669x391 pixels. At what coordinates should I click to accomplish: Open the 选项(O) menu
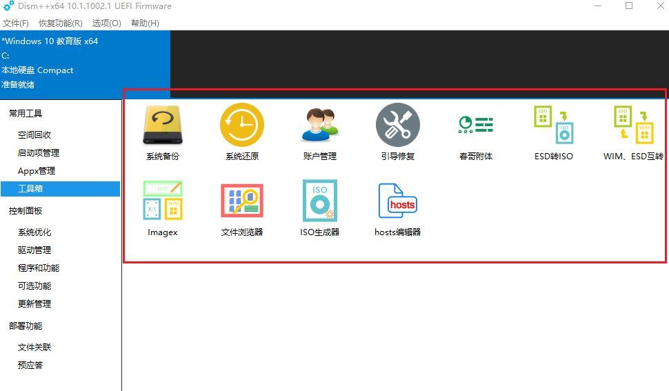(107, 23)
